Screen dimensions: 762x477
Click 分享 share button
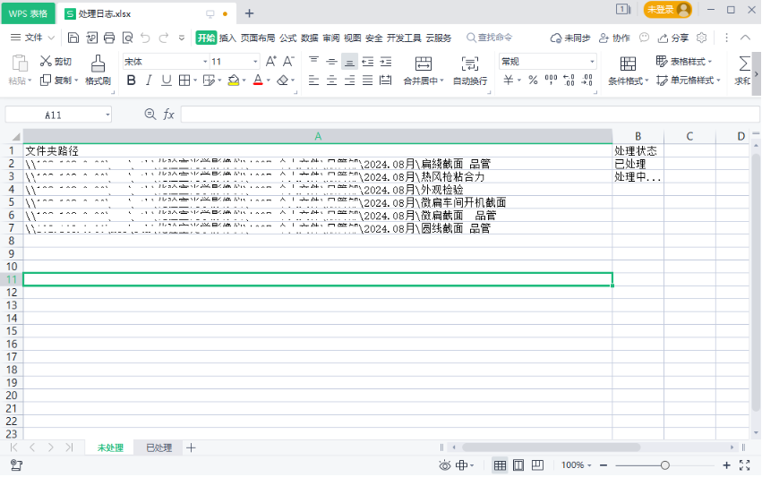click(x=673, y=38)
